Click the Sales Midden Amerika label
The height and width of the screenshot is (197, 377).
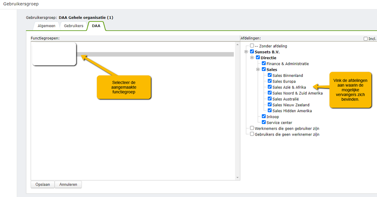pos(292,111)
